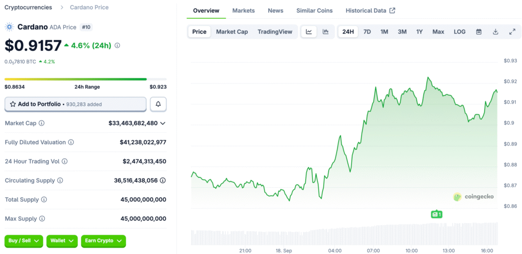Click the green news marker on chart
Image resolution: width=522 pixels, height=254 pixels.
pos(436,214)
